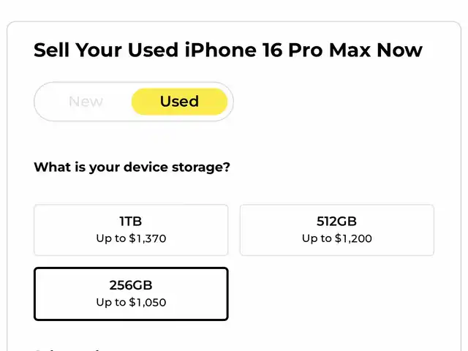This screenshot has height=351, width=468.
Task: Click the '512GB' label text
Action: [336, 221]
